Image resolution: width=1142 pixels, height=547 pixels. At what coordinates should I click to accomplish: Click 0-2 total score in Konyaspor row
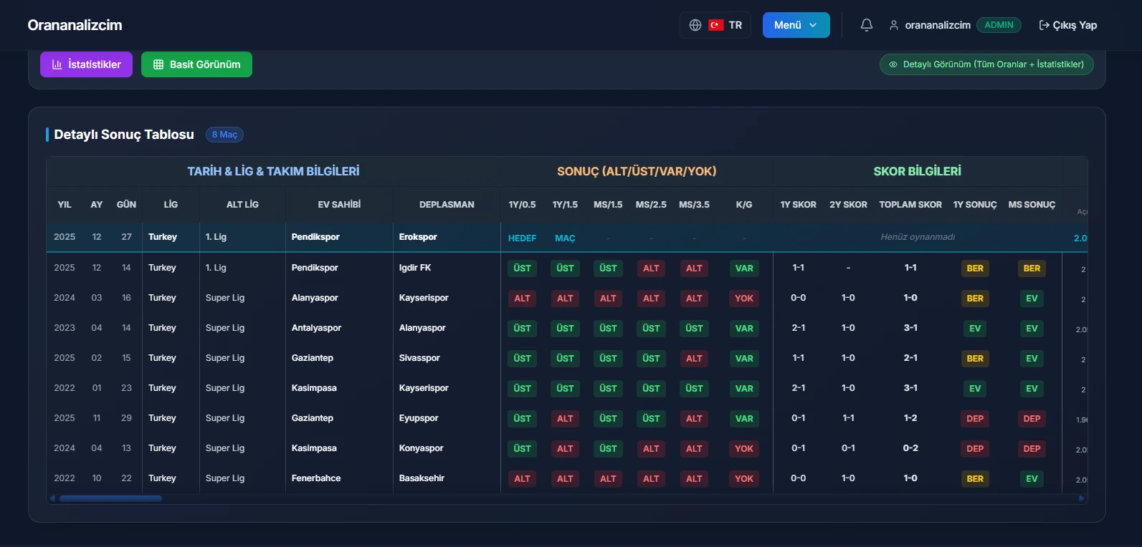pyautogui.click(x=910, y=448)
